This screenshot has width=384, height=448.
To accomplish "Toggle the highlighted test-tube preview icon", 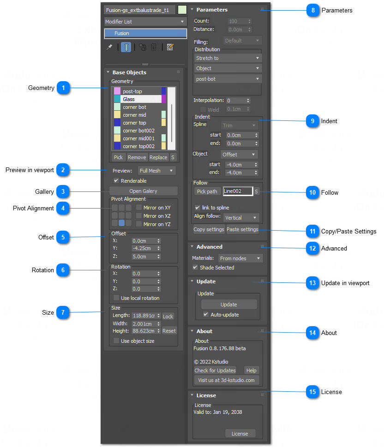I will point(126,48).
